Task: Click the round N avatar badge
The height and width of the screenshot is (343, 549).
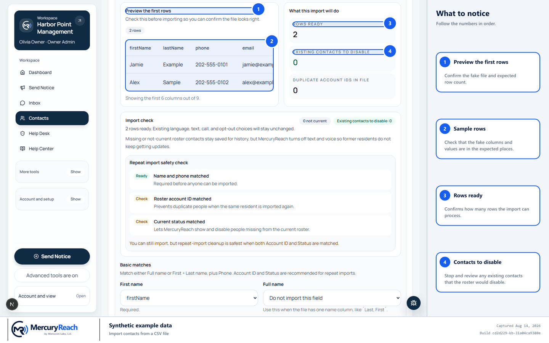Action: coord(12,304)
